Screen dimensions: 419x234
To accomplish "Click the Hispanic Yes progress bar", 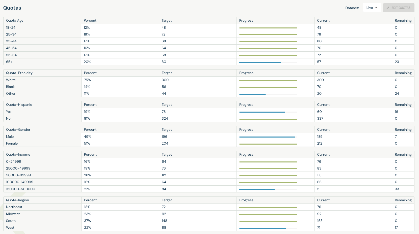I will (268, 112).
